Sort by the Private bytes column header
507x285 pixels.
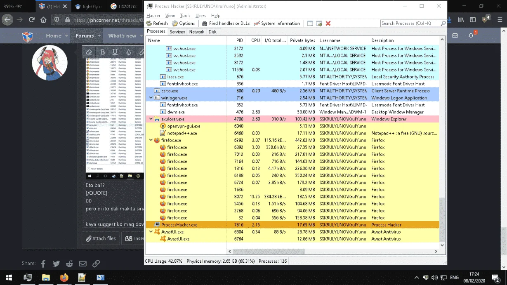(x=302, y=40)
